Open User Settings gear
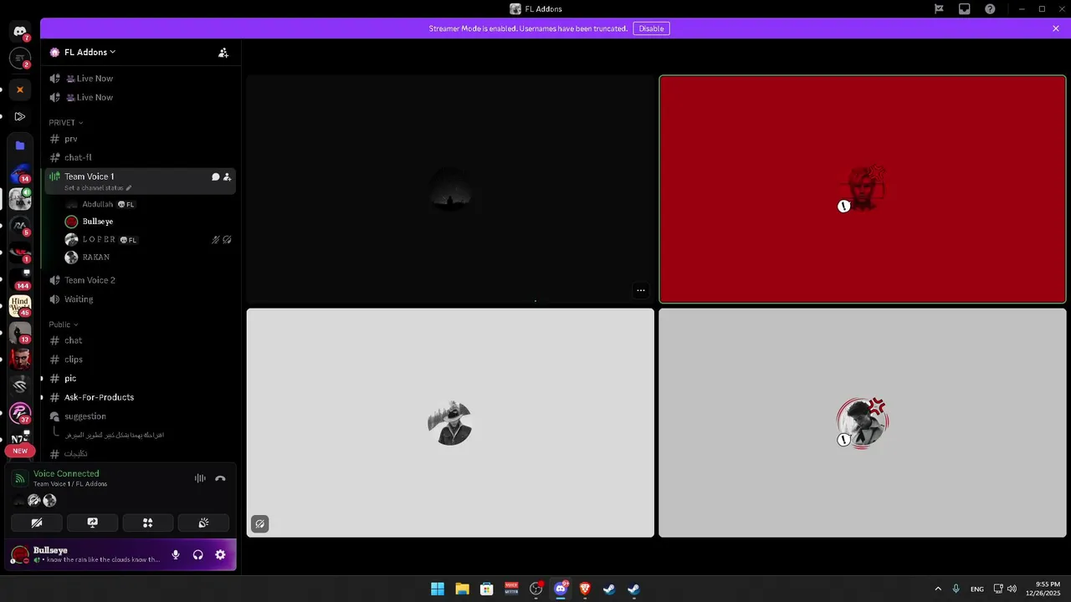 [x=220, y=554]
